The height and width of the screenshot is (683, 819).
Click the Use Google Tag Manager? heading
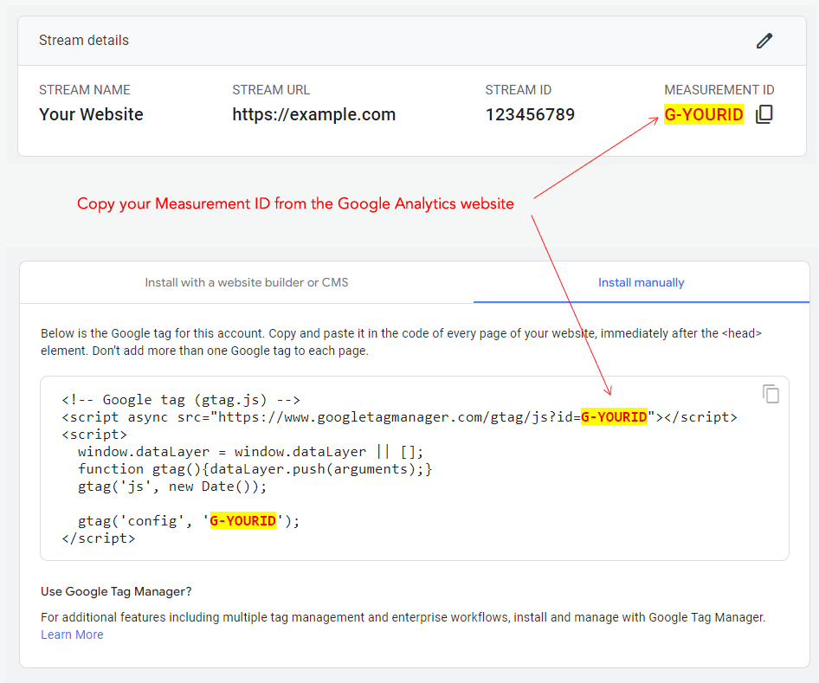tap(116, 591)
